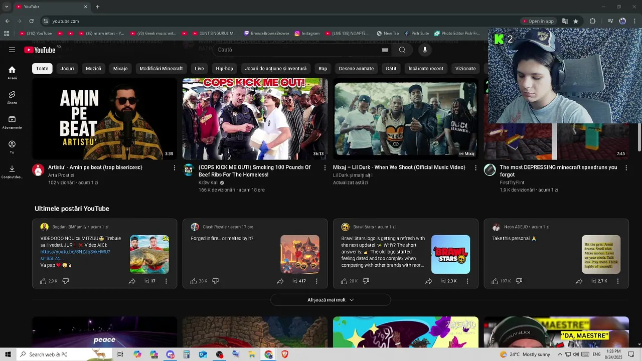Click Kr3w Kali channel avatar
The image size is (642, 361).
[x=189, y=169]
